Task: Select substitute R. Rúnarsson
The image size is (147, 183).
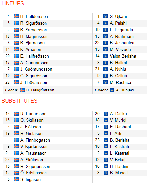Action: tap(33, 114)
